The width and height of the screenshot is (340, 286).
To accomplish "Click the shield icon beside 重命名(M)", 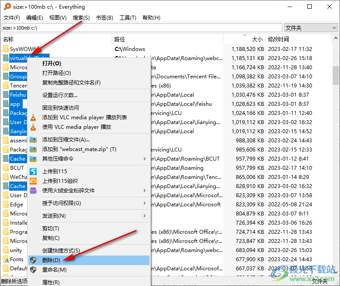I will click(x=33, y=269).
